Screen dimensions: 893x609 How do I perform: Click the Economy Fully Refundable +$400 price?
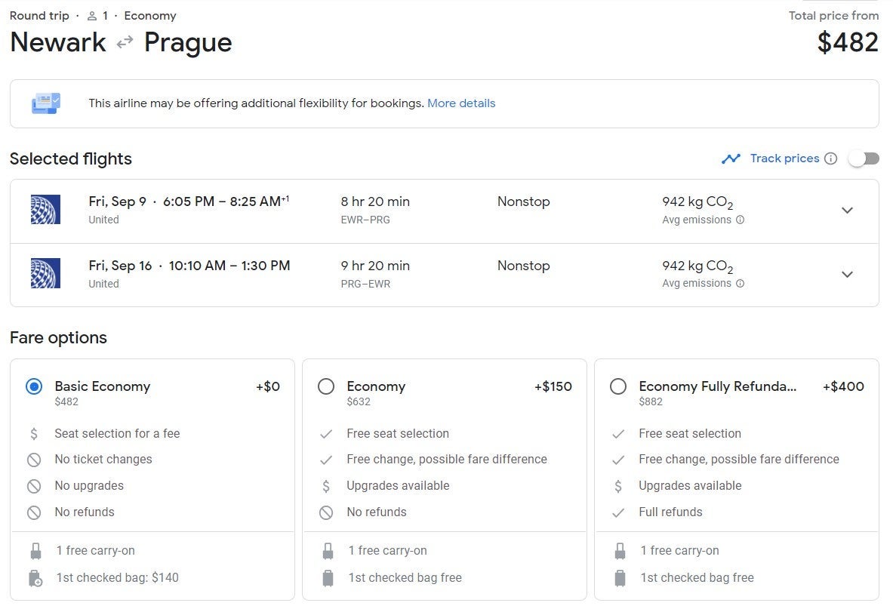pos(842,386)
